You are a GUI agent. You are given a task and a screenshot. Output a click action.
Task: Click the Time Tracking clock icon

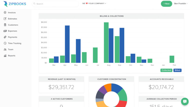click(5, 43)
